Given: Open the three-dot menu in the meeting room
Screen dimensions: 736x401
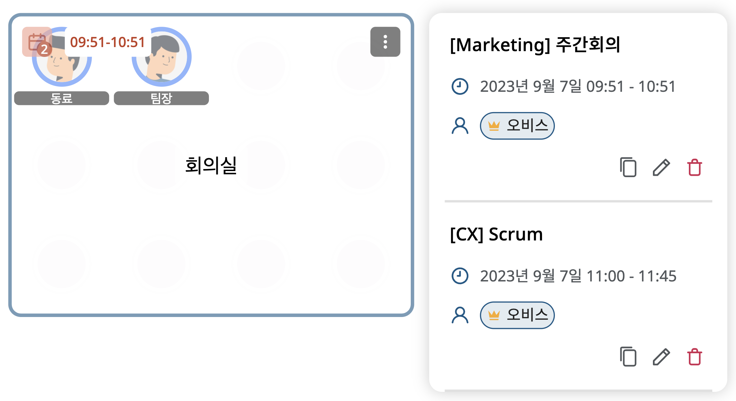Looking at the screenshot, I should coord(385,42).
